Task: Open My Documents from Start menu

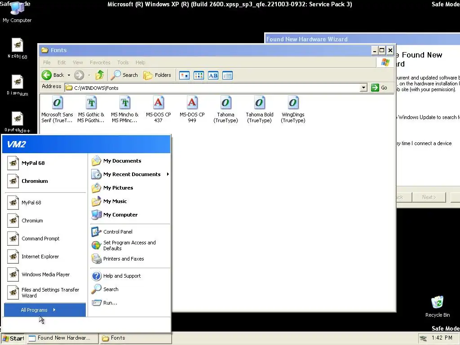Action: coord(130,161)
